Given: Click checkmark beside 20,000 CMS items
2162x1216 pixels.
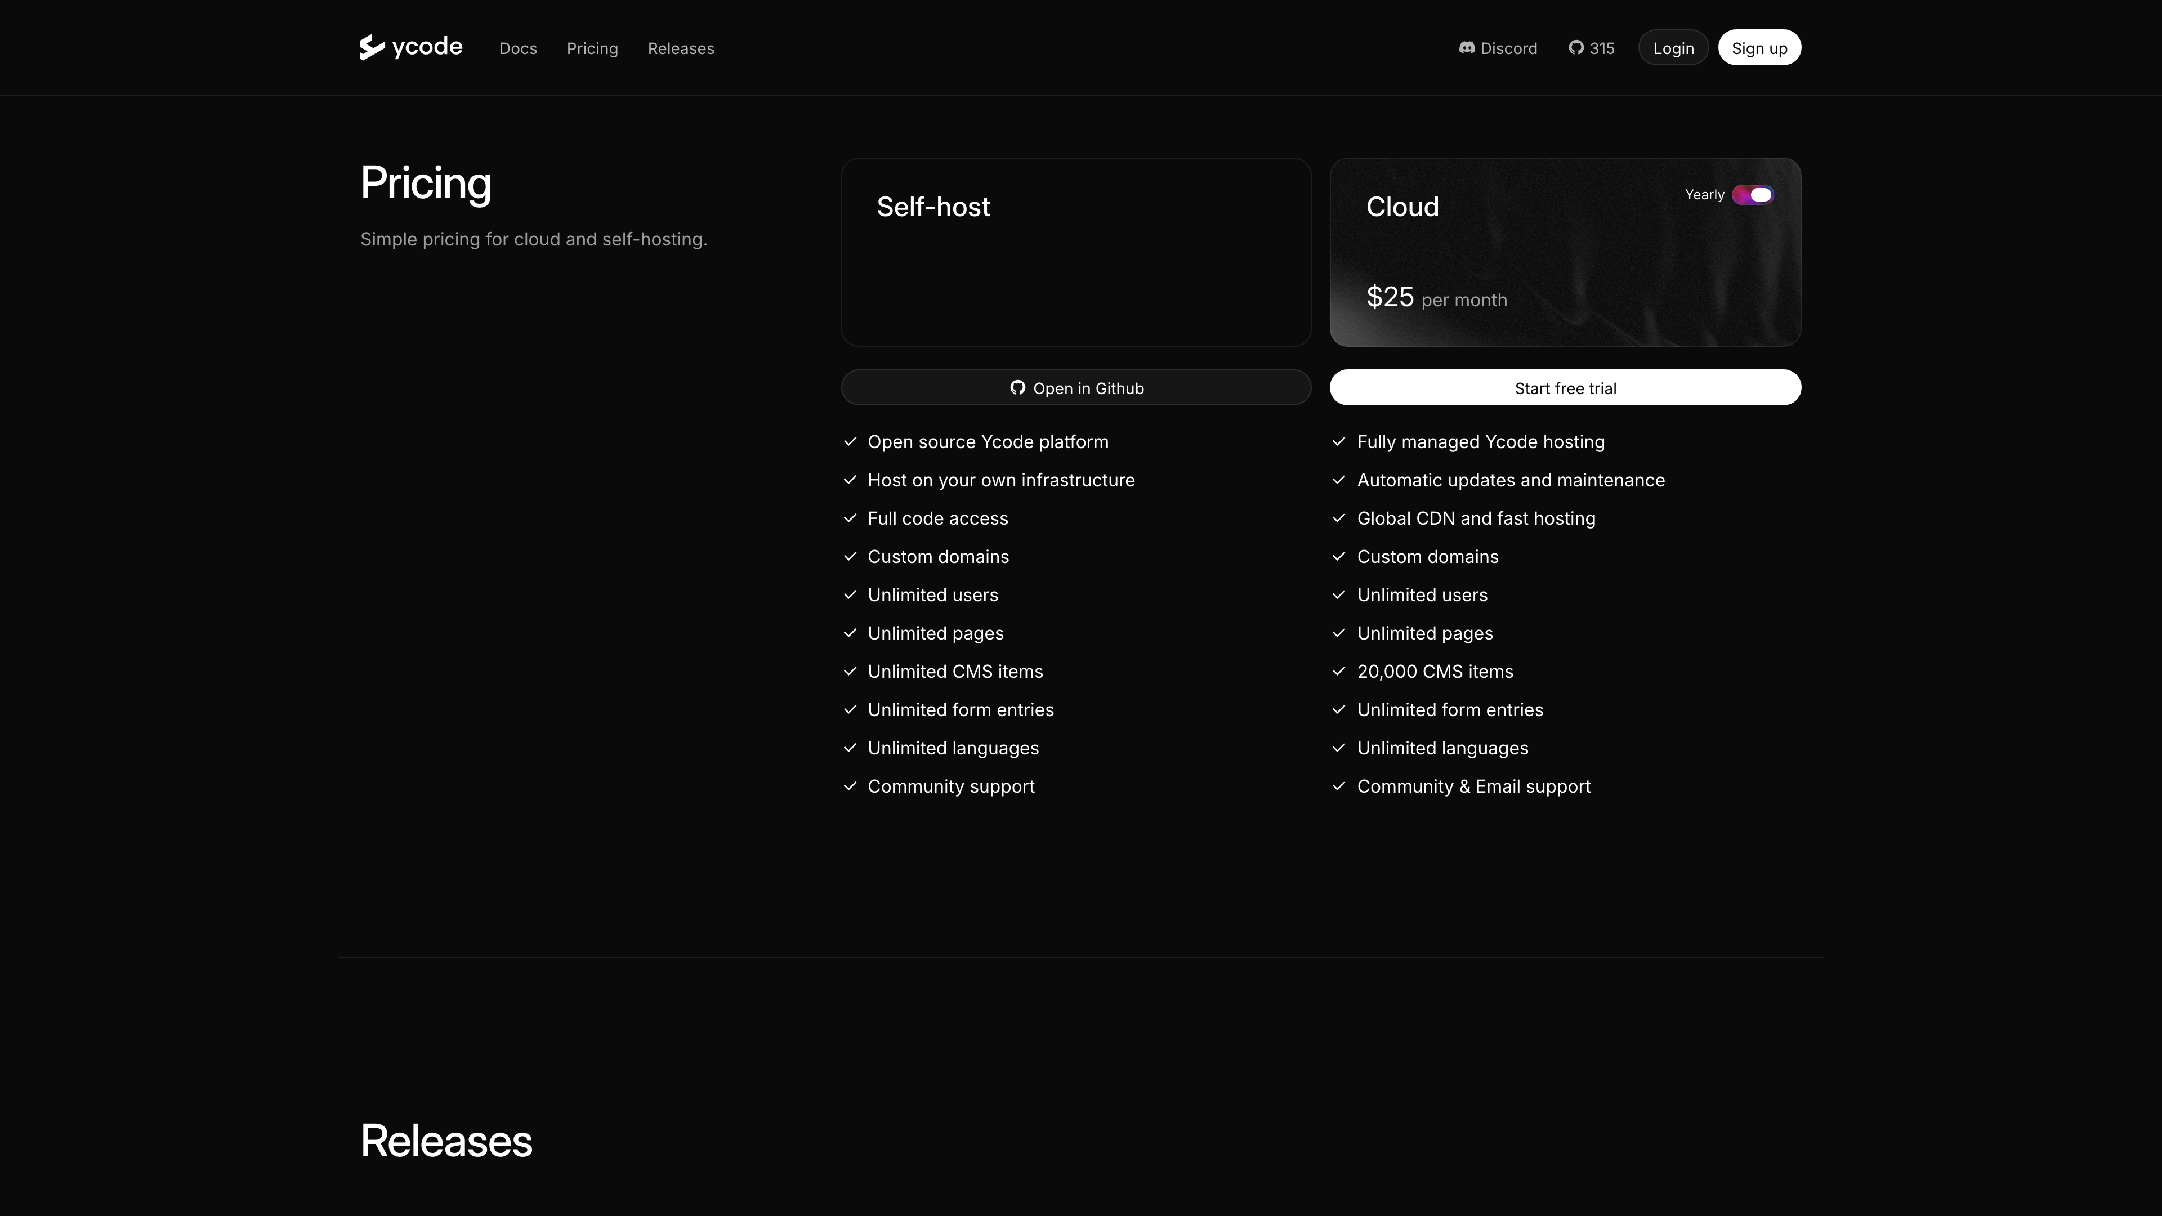Looking at the screenshot, I should coord(1339,672).
